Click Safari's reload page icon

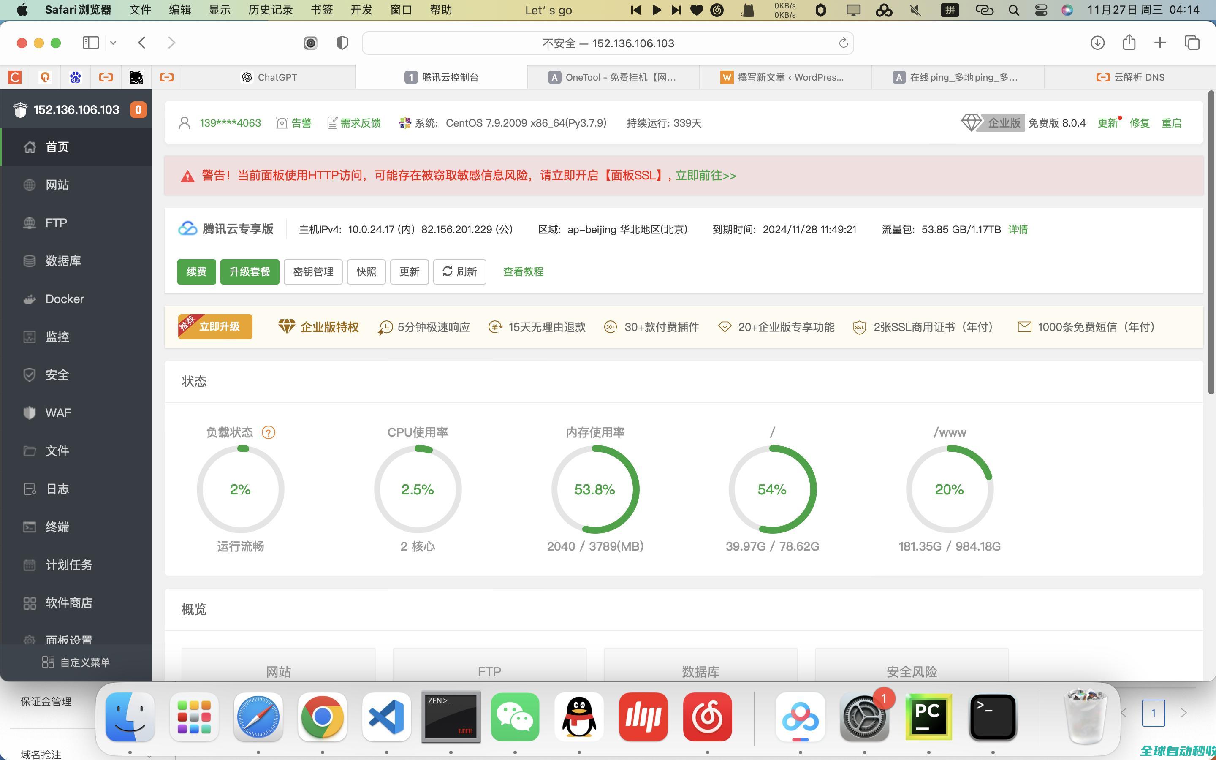pos(843,43)
